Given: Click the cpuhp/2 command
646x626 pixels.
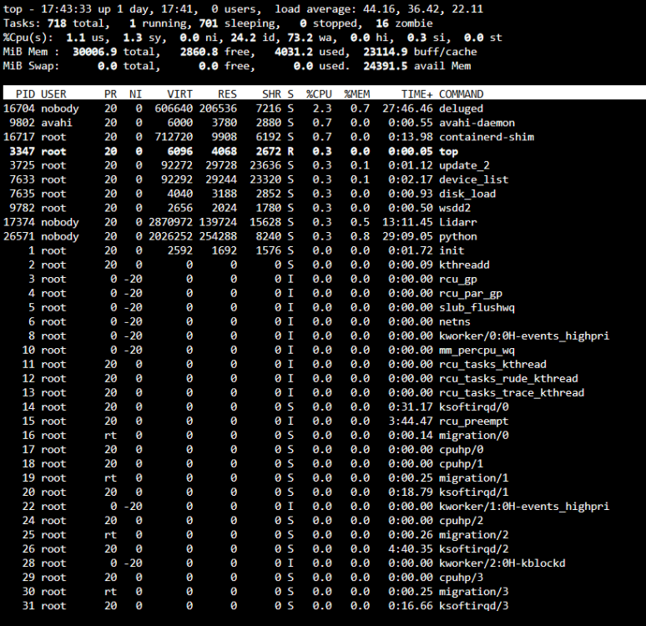Looking at the screenshot, I should click(461, 521).
